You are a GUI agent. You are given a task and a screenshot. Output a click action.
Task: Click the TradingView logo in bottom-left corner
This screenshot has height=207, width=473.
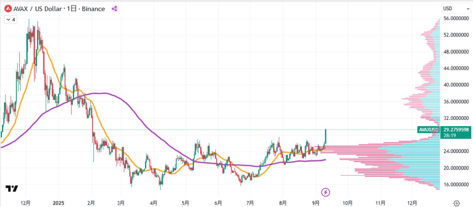coord(12,189)
